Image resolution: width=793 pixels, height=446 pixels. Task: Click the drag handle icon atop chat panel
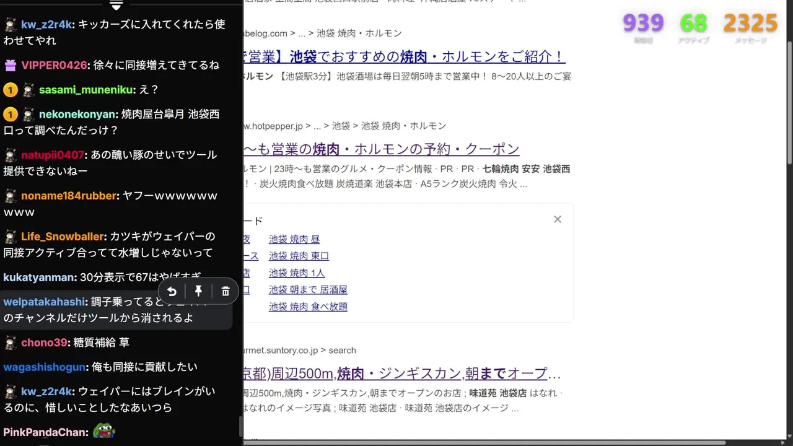coord(116,5)
